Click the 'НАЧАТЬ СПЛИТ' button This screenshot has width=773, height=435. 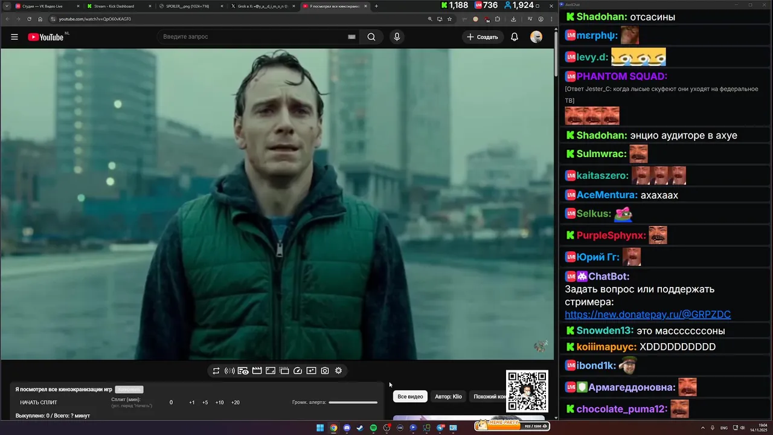coord(39,402)
